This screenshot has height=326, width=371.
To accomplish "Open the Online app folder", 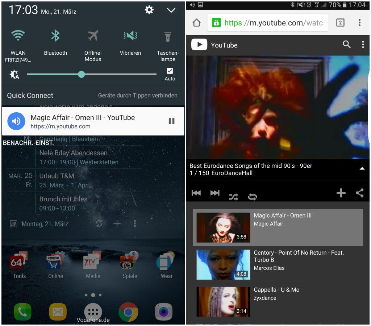I will pos(55,266).
